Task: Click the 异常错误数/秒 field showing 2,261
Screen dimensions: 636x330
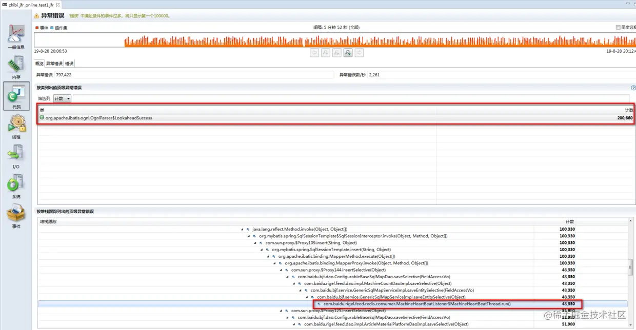Action: (x=501, y=75)
